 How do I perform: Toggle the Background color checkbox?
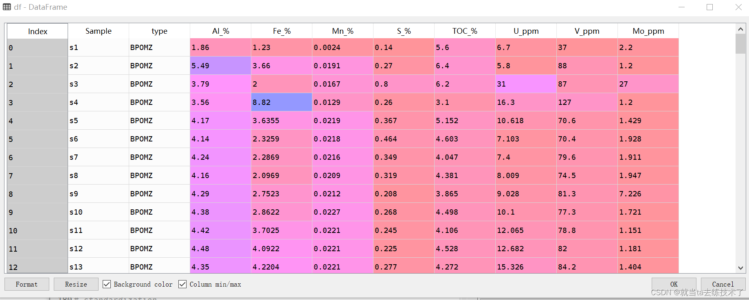point(107,284)
